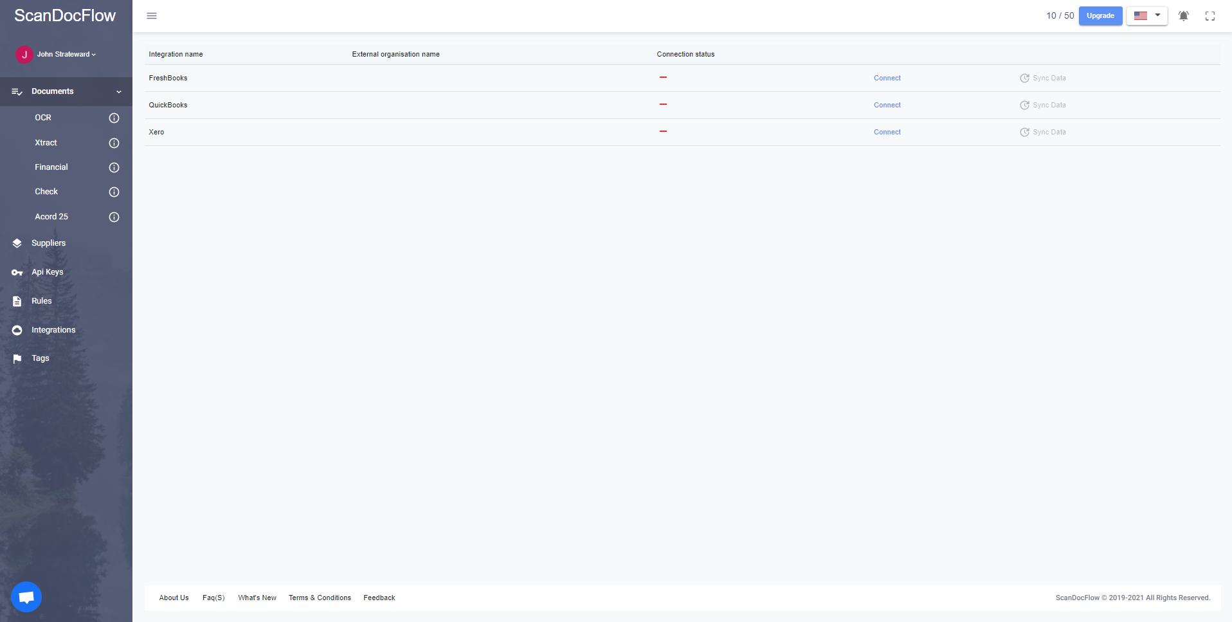Open the language flag dropdown
The width and height of the screenshot is (1232, 622).
coord(1146,16)
